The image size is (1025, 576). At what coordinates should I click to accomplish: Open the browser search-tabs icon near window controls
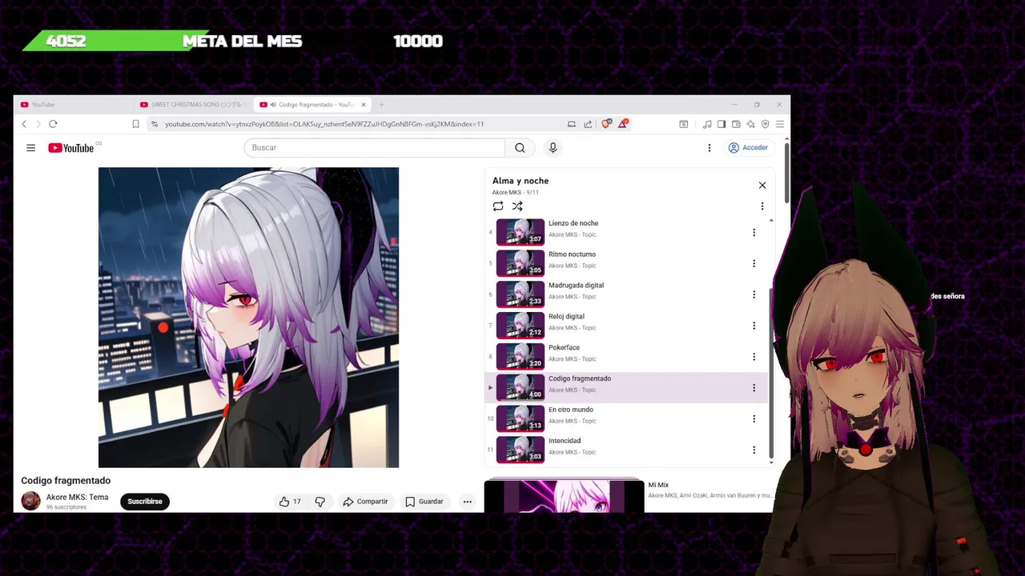tap(683, 124)
